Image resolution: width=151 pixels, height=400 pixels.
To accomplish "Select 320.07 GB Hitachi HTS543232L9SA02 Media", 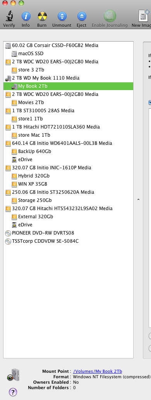I will (62, 209).
